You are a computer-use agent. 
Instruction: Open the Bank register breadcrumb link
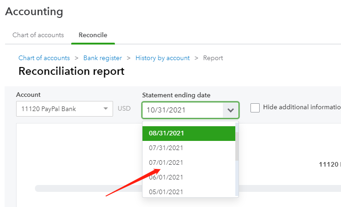pos(102,58)
